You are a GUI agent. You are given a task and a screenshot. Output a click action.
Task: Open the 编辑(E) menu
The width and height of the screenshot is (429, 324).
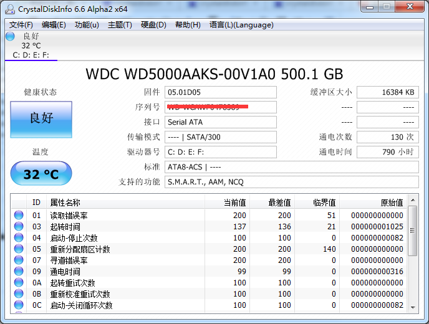tap(54, 25)
